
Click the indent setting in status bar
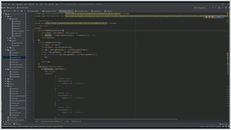218,126
